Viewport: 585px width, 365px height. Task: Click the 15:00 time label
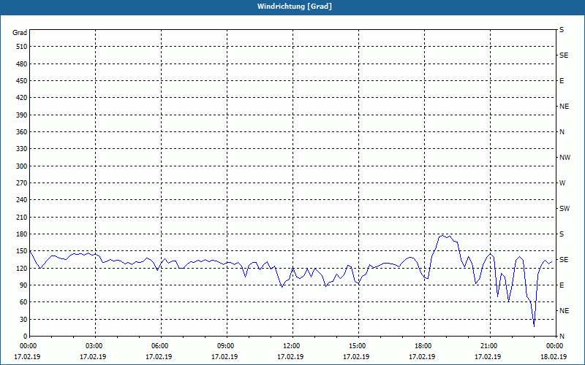[356, 346]
